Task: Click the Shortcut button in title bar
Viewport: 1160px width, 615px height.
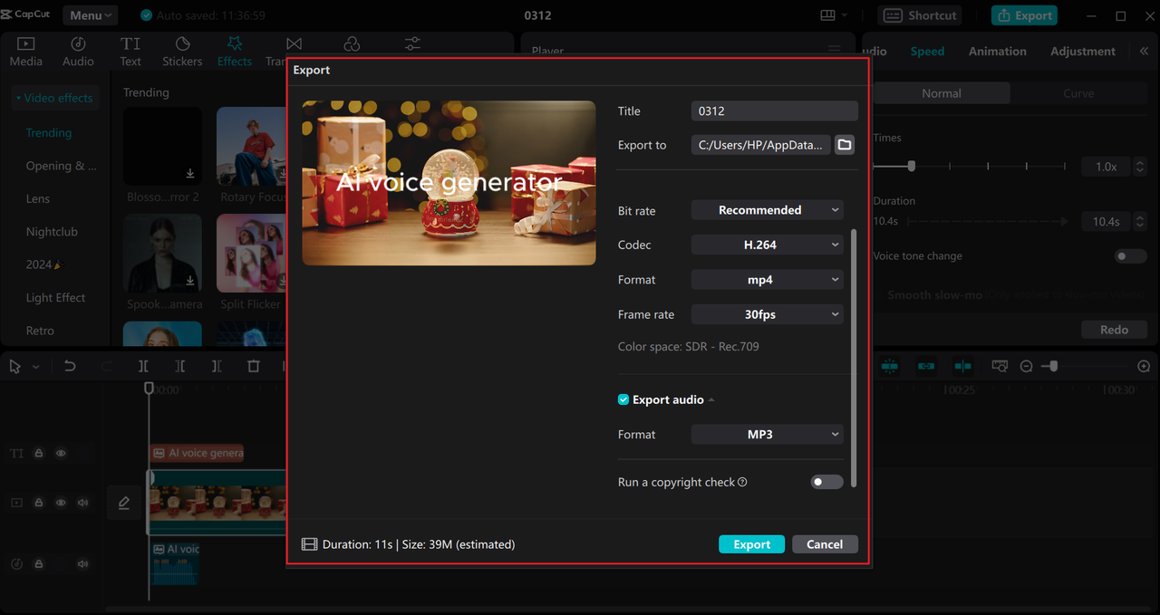Action: pos(920,15)
